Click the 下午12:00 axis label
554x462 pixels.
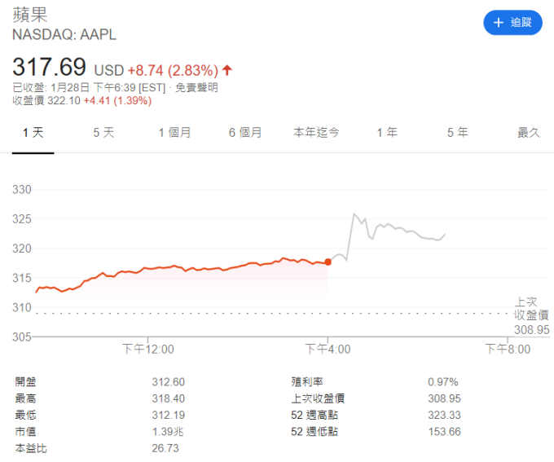[148, 350]
